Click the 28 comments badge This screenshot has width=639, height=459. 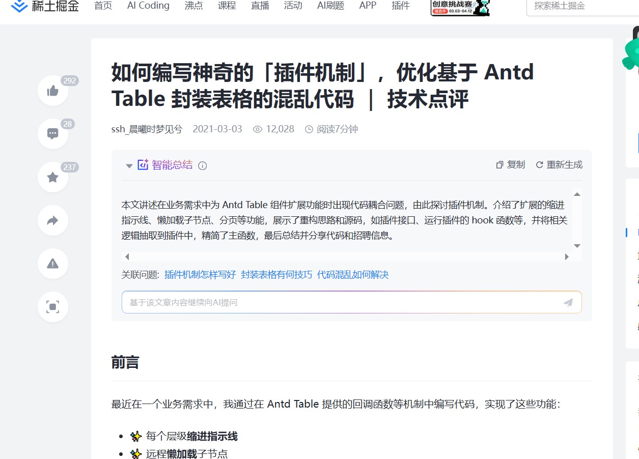[x=68, y=124]
